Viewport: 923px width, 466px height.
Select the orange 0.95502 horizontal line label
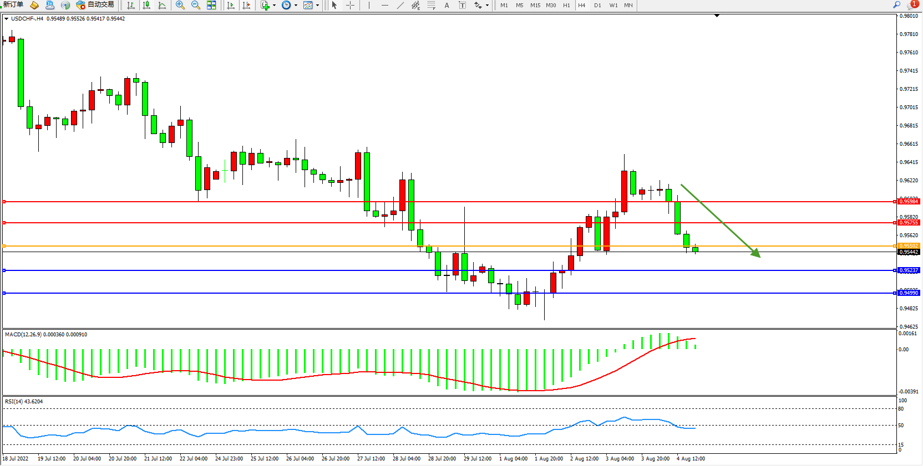(x=908, y=246)
